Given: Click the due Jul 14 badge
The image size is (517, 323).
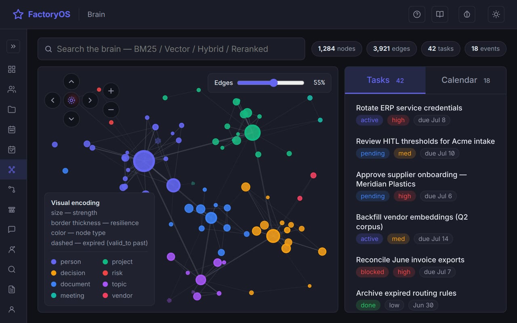Looking at the screenshot, I should coord(433,239).
